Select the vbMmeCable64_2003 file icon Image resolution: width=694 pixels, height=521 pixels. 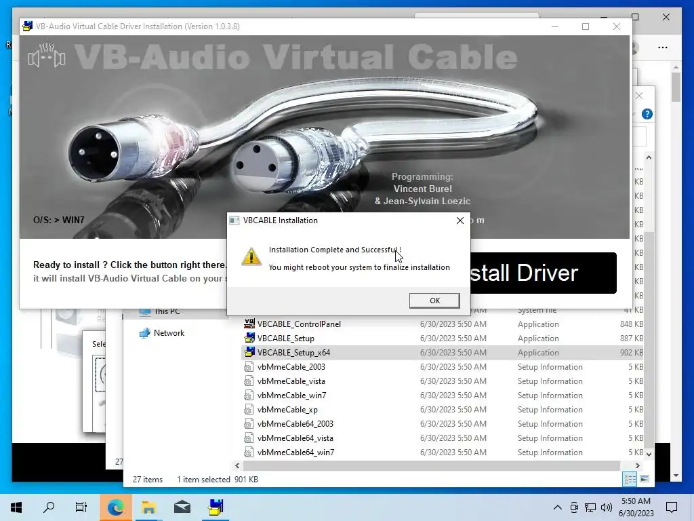pos(249,423)
